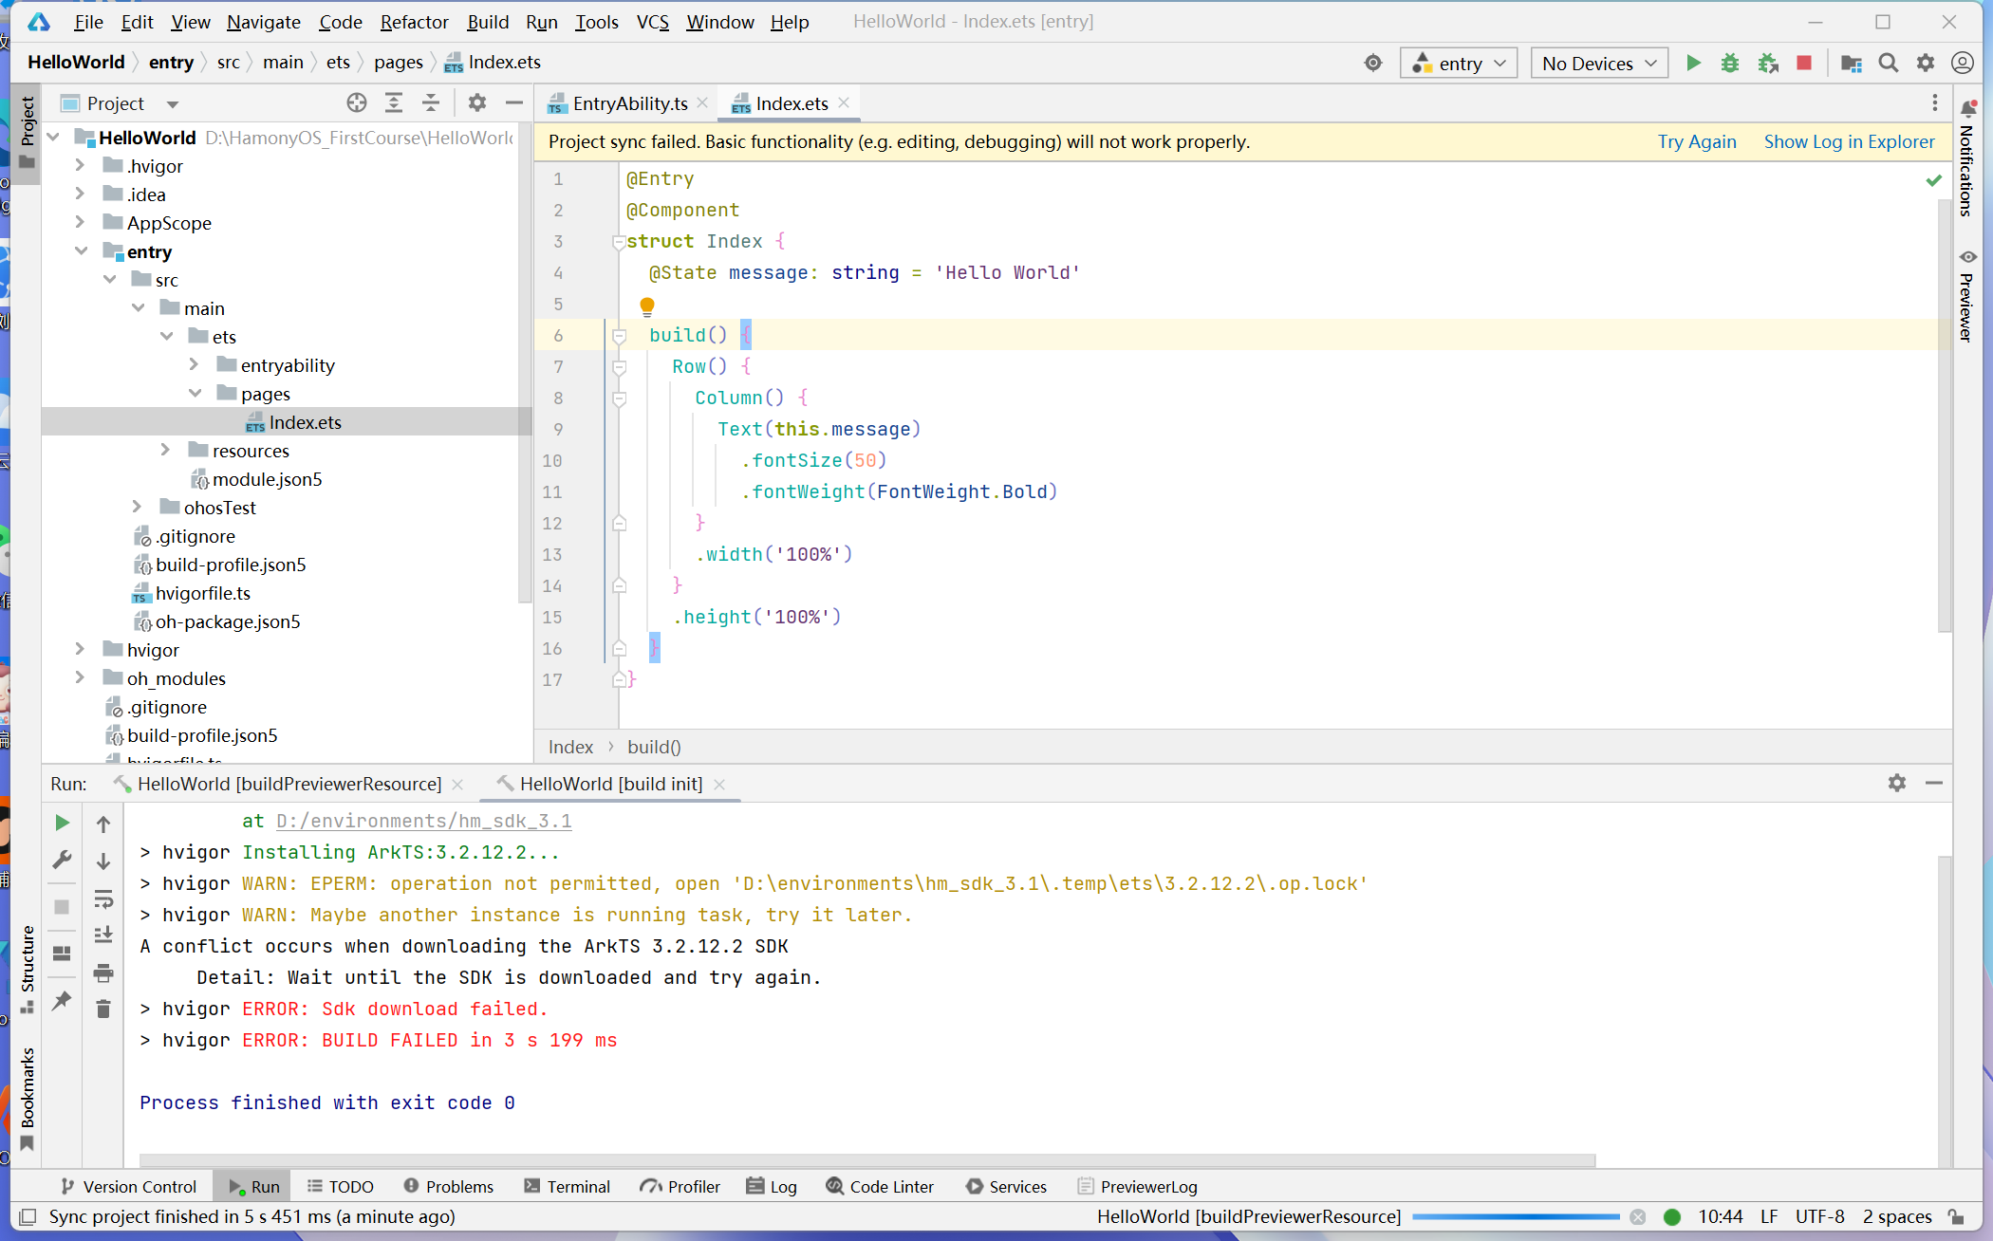Print the Run console output

[x=103, y=972]
